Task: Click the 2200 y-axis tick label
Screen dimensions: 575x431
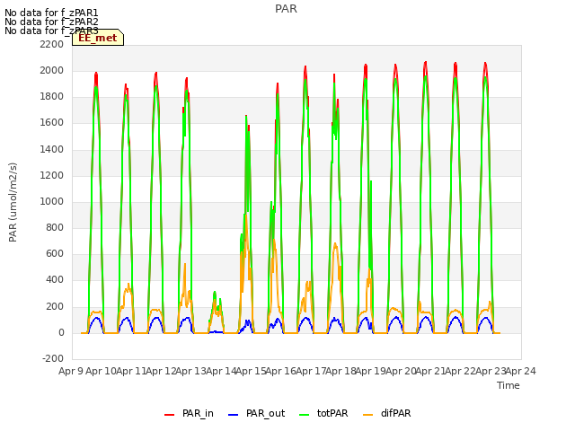Action: pos(52,44)
